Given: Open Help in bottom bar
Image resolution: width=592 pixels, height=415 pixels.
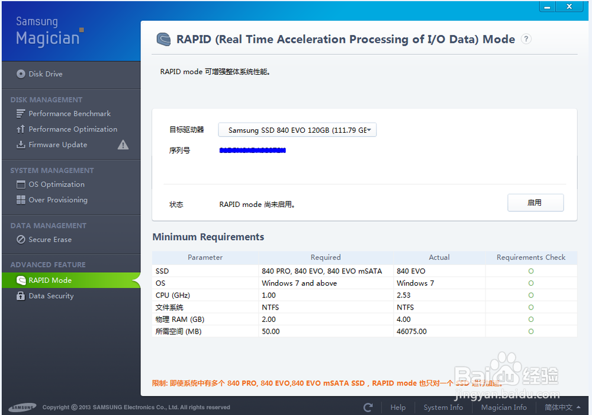Looking at the screenshot, I should (398, 407).
